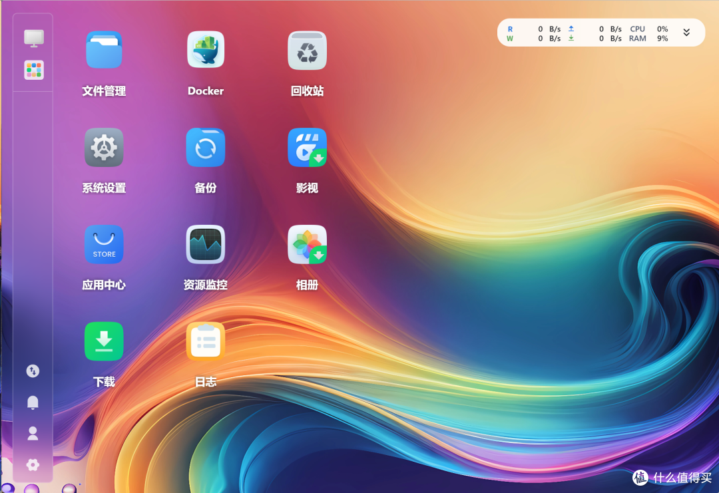Viewport: 719px width, 493px height.
Task: Open transfer tasks icon in sidebar
Action: [x=33, y=371]
